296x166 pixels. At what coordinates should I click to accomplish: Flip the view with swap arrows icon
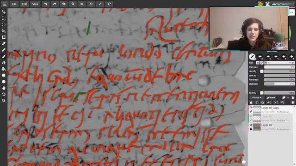[x=82, y=4]
